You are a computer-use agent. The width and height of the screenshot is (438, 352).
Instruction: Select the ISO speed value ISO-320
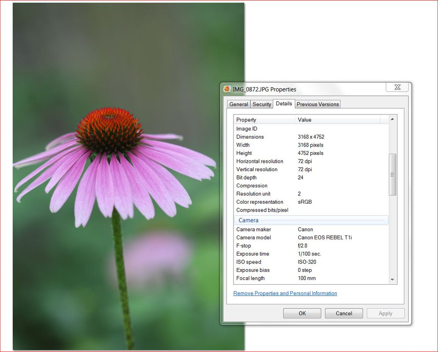[x=307, y=262]
